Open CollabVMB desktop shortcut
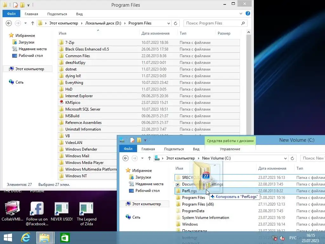This screenshot has width=325, height=244. 12,211
